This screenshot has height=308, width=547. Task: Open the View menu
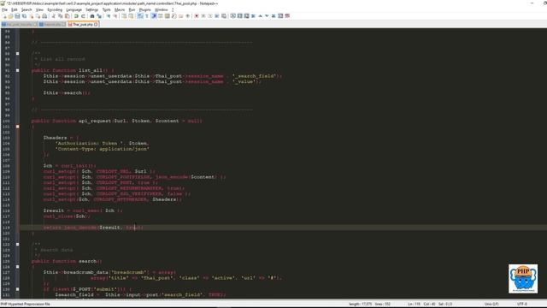(40, 9)
